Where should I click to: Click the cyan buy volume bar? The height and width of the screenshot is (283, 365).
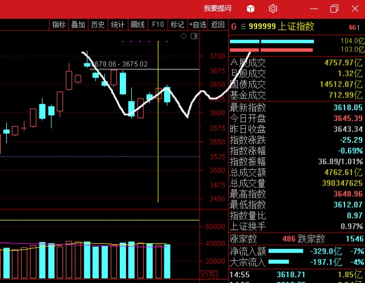(x=271, y=42)
